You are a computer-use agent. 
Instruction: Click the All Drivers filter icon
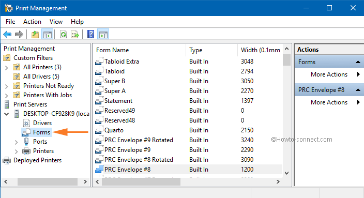17,77
